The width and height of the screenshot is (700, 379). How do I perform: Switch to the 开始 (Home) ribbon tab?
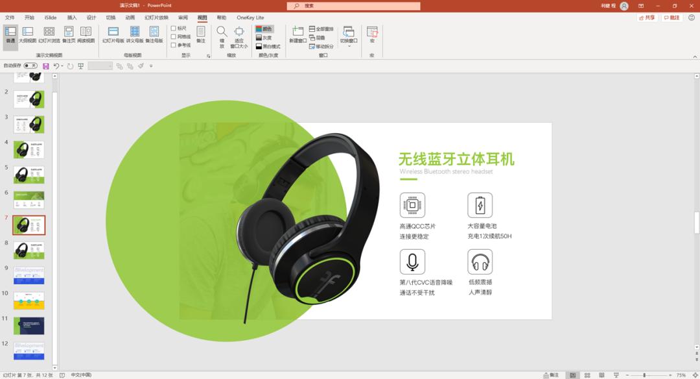(28, 18)
